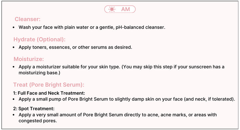240x130 pixels.
Task: Click the bullet before Apply a small pump
Action: coord(14,99)
